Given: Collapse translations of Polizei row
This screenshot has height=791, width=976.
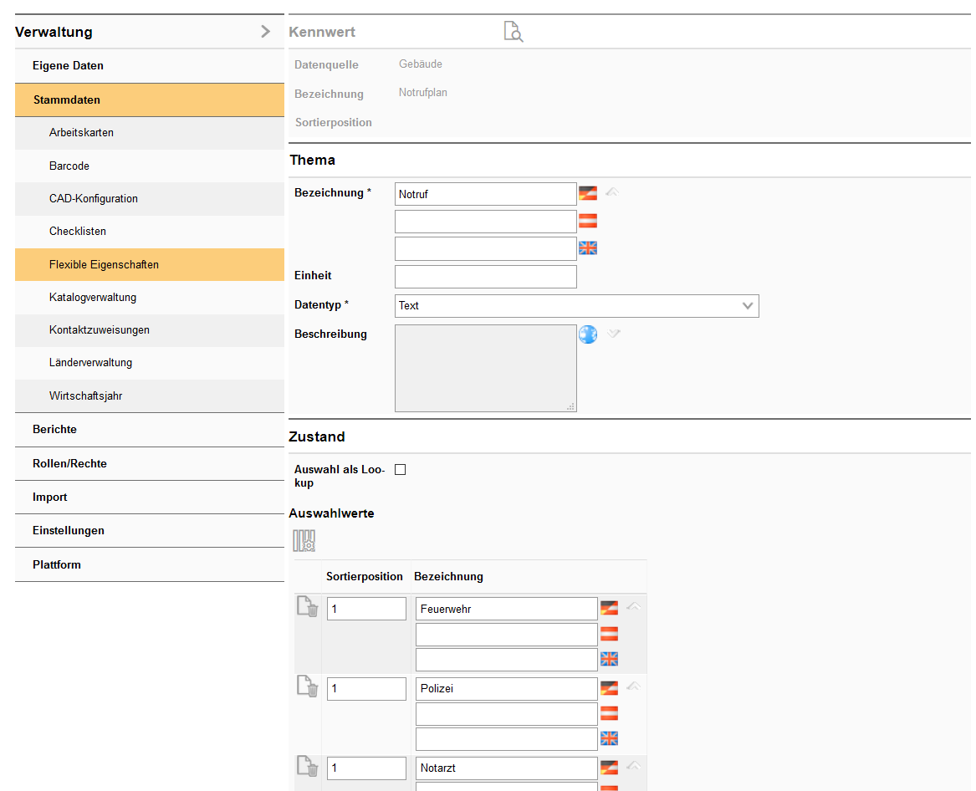Looking at the screenshot, I should (x=633, y=686).
